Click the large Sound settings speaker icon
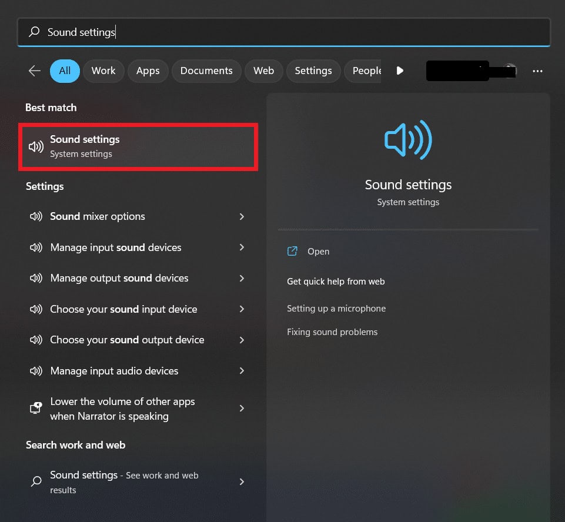Viewport: 565px width, 522px height. [408, 139]
